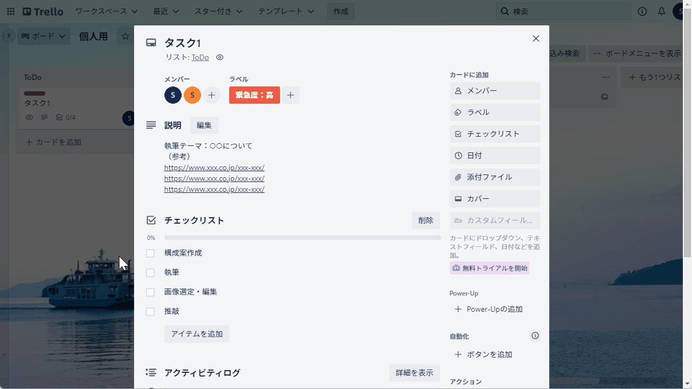Click カバー in the sidebar
Screen dimensions: 692x389
495,199
